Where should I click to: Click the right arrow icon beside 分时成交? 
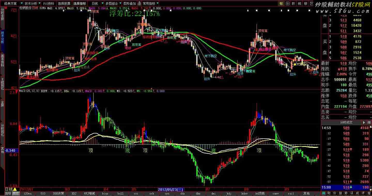364,122
